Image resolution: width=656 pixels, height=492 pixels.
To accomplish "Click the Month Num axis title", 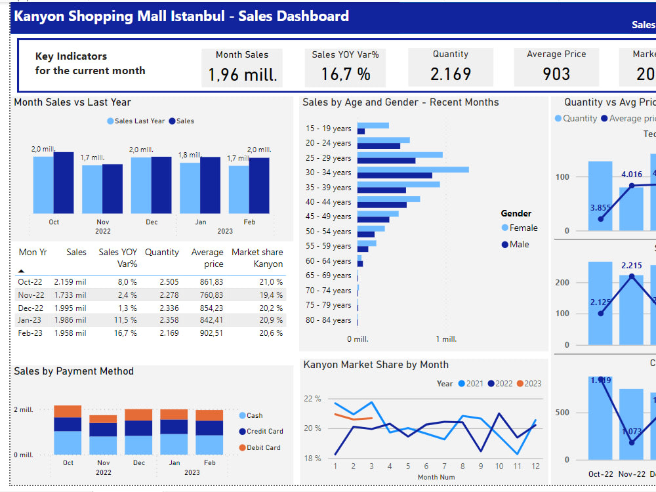I will [x=436, y=477].
